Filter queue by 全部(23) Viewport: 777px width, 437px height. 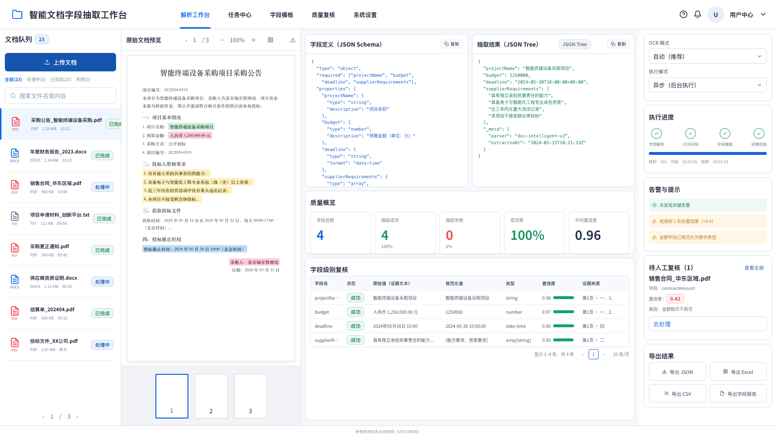click(14, 80)
